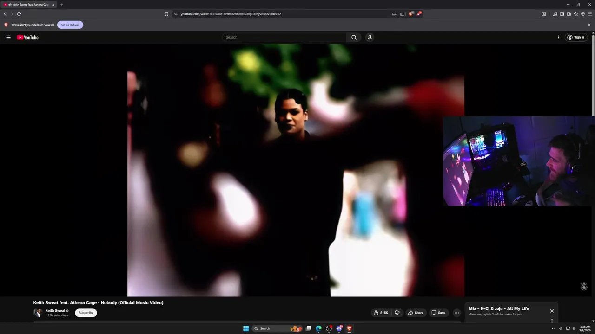Launch Microsoft Edge from taskbar
Viewport: 595px width, 334px height.
pyautogui.click(x=318, y=328)
